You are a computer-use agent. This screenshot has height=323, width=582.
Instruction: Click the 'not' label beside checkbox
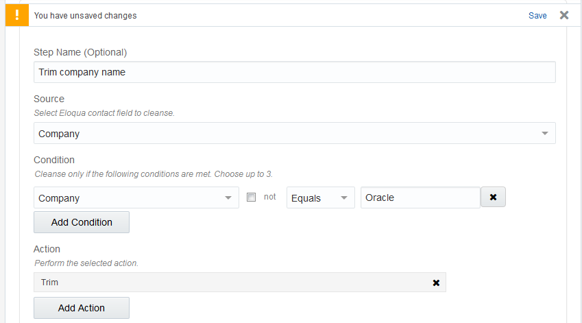270,197
